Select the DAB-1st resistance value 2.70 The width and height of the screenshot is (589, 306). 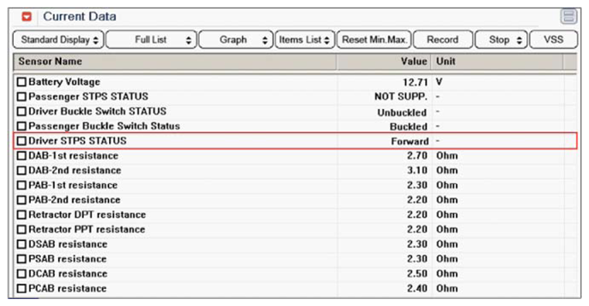(417, 155)
